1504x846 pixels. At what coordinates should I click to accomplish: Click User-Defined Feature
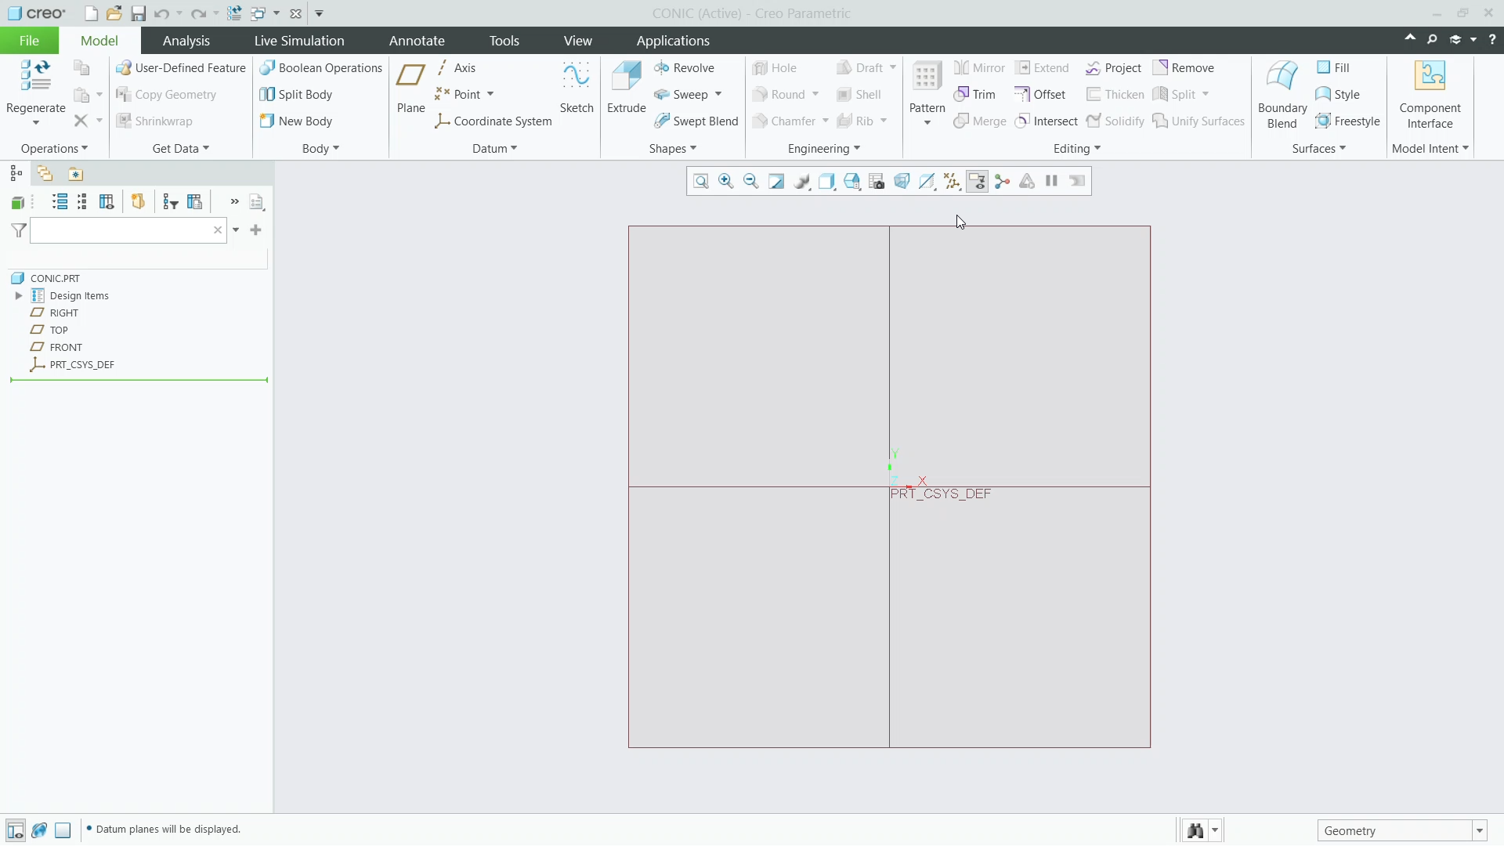[181, 68]
